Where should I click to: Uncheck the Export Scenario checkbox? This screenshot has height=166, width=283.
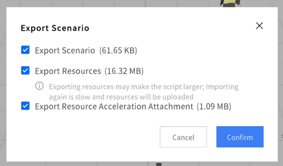pos(25,50)
